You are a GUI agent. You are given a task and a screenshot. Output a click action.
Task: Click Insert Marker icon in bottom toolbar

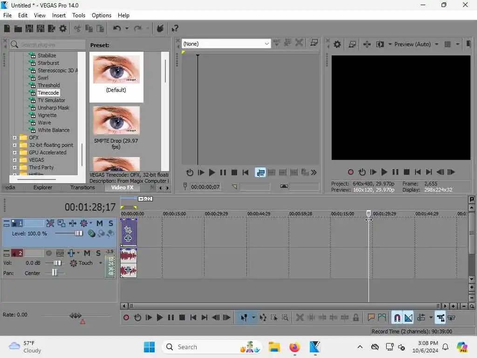371,317
